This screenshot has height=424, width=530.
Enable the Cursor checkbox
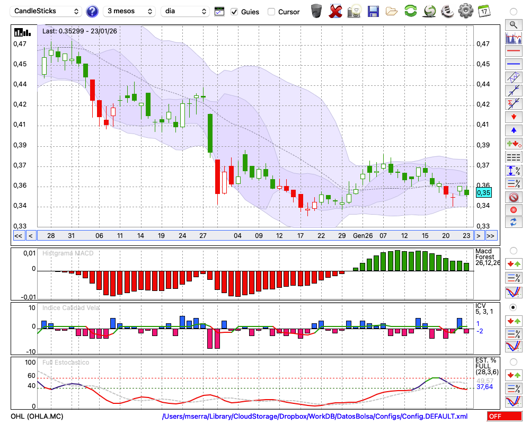point(271,12)
